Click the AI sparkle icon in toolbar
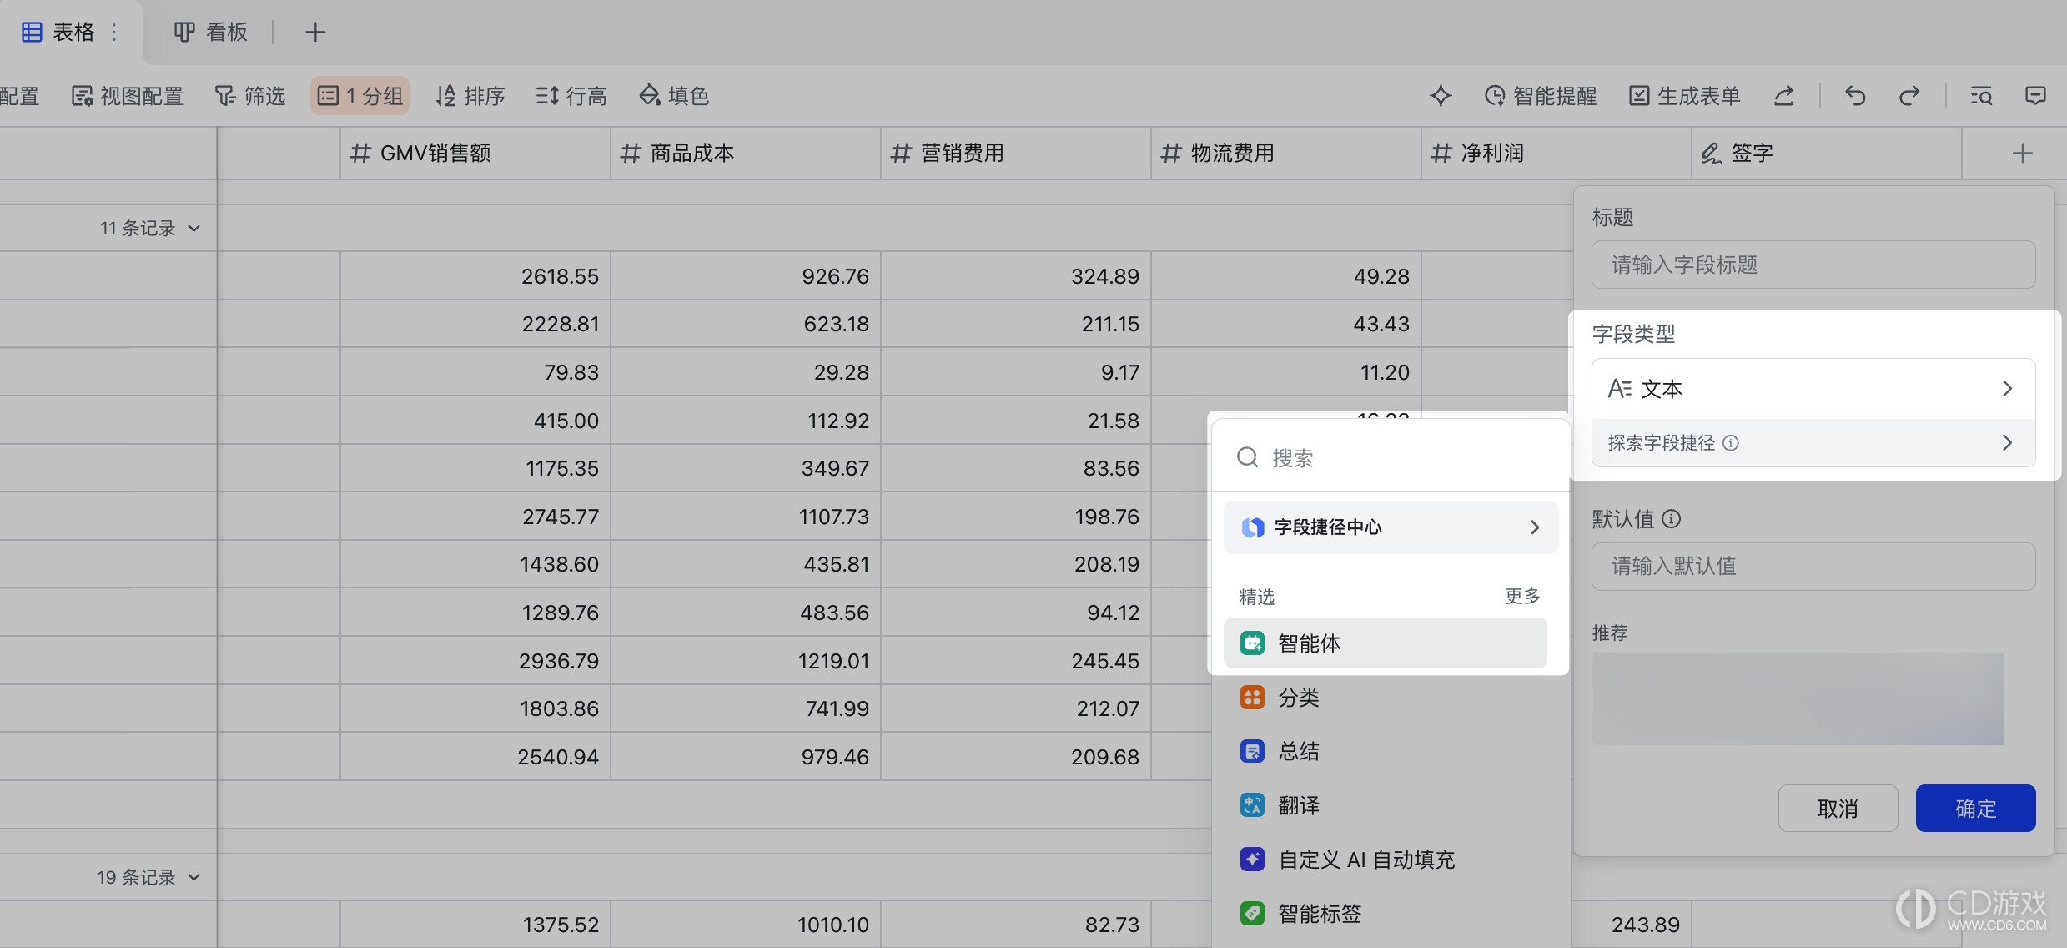Image resolution: width=2067 pixels, height=948 pixels. [x=1441, y=96]
